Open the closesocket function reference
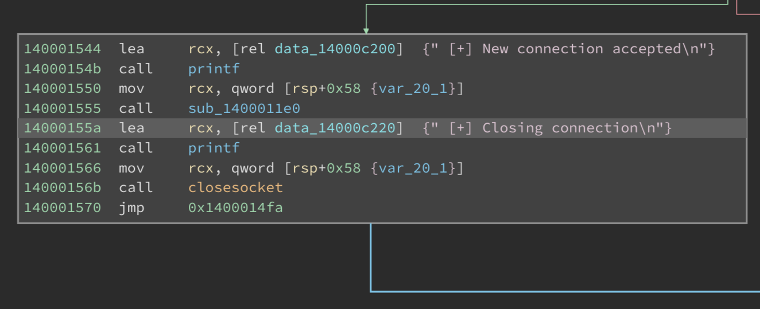Viewport: 760px width, 309px height. (x=235, y=187)
